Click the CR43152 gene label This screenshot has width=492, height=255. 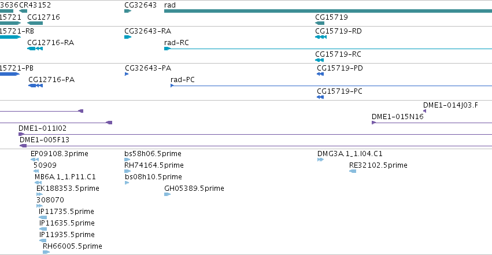point(35,5)
